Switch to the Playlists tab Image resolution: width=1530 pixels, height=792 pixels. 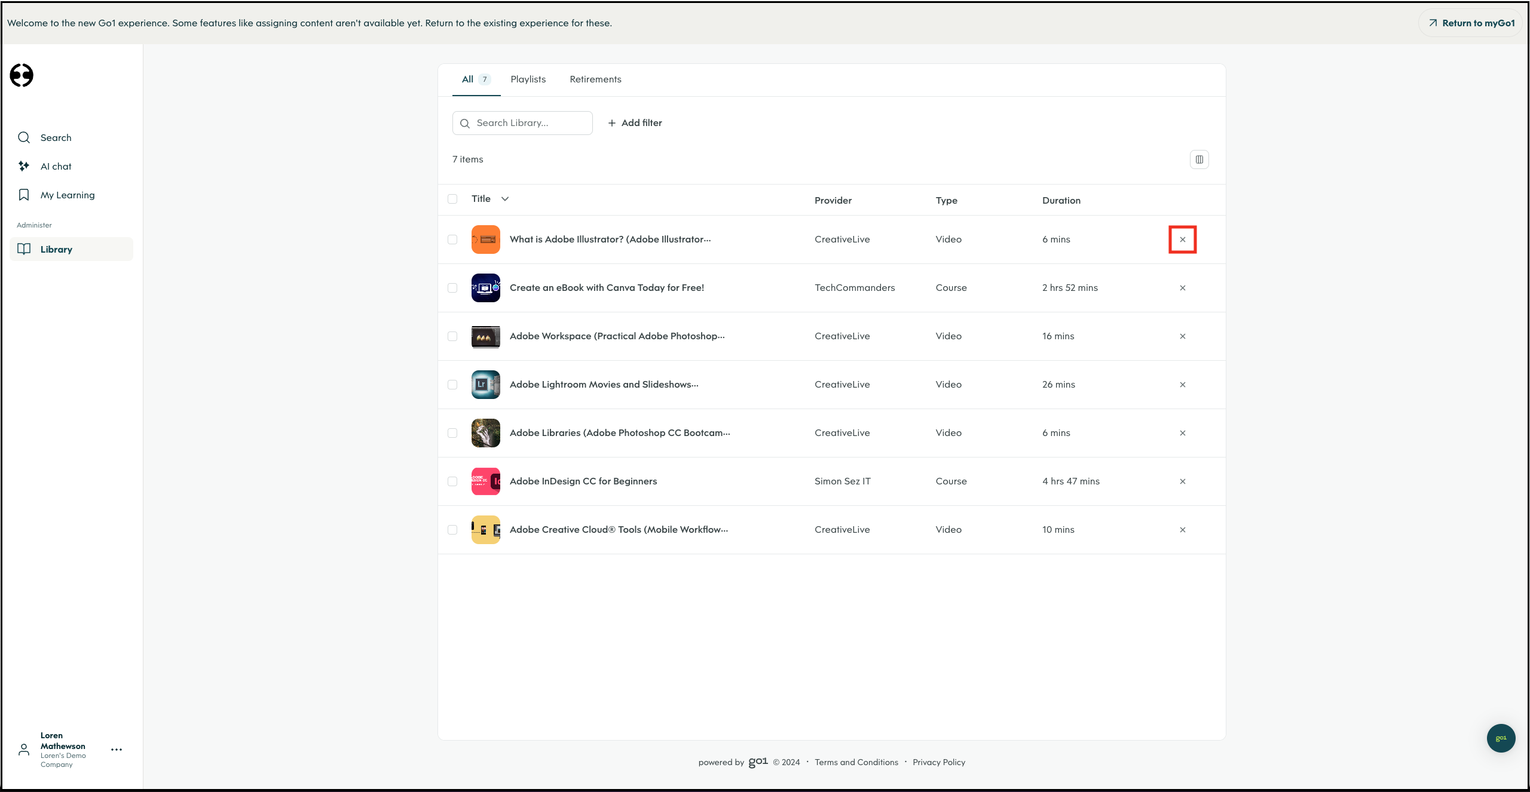coord(528,79)
